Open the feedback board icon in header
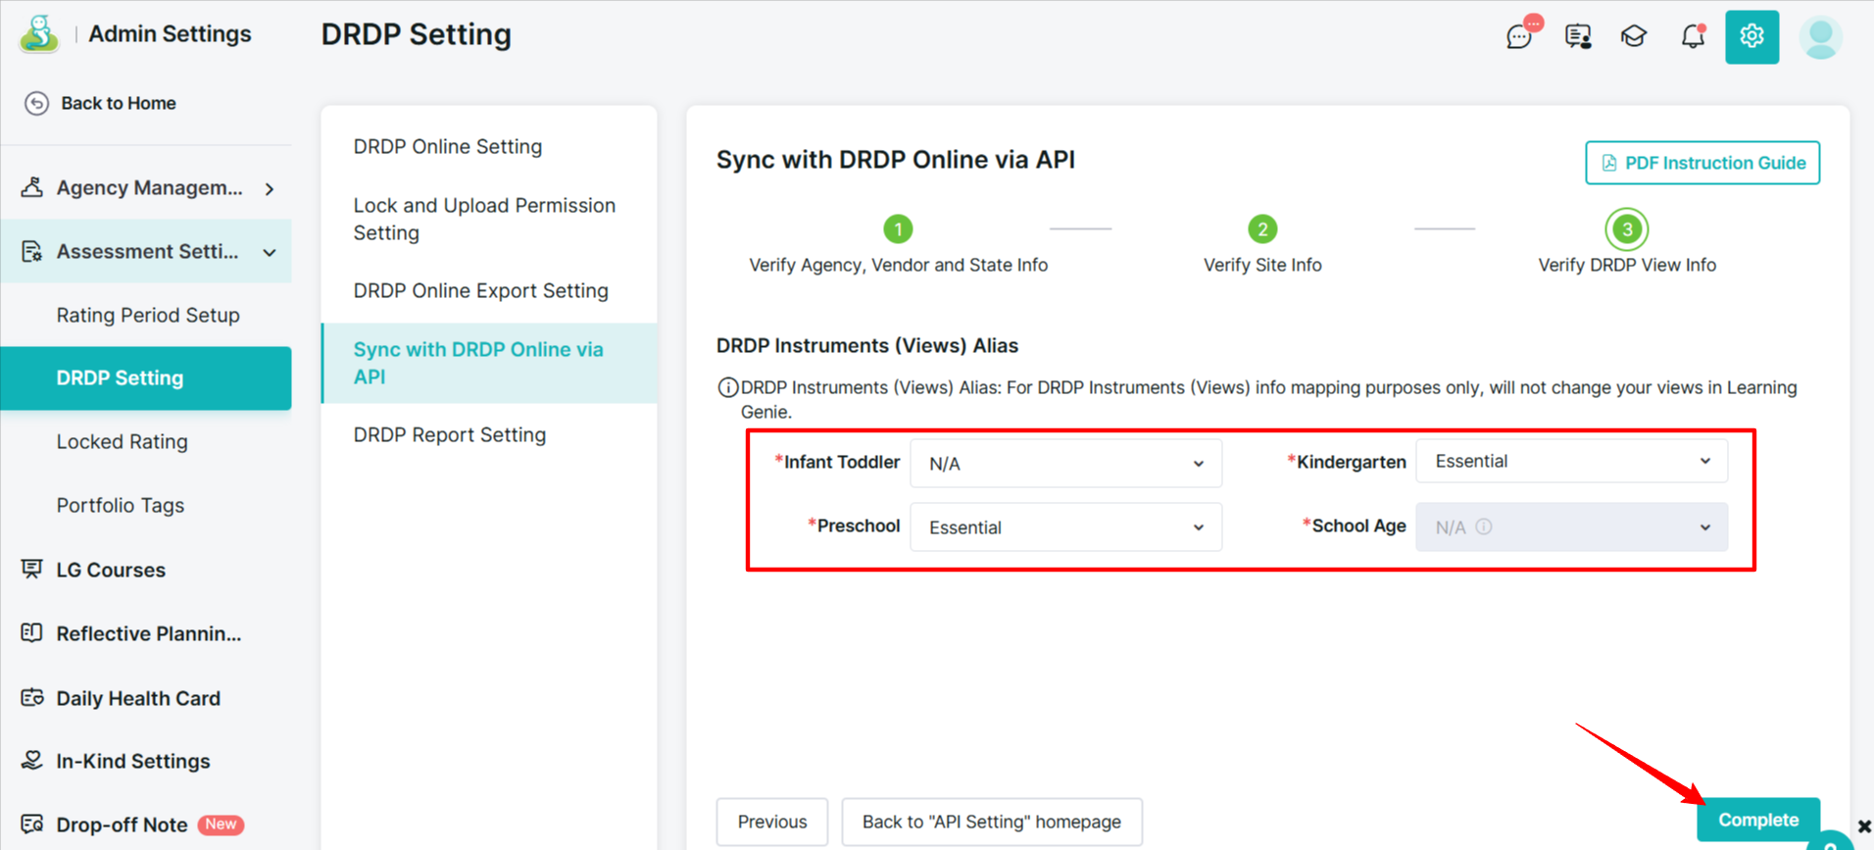Screen dimensions: 1874x850 click(1578, 37)
